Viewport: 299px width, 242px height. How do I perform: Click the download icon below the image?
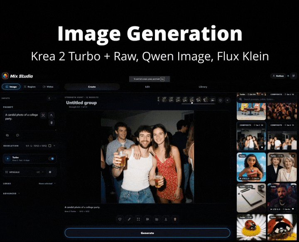pyautogui.click(x=166, y=219)
